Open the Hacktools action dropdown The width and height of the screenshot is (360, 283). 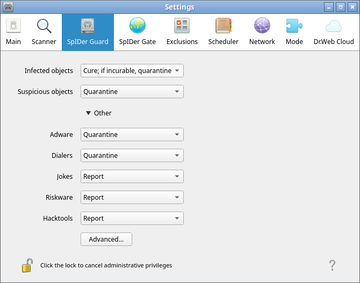coord(132,218)
